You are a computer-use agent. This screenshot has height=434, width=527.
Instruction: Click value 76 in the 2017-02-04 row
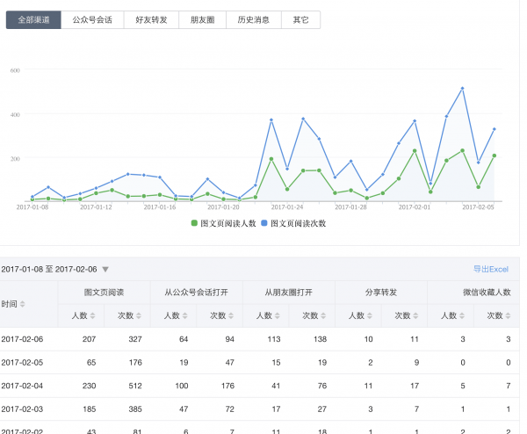[x=322, y=386]
